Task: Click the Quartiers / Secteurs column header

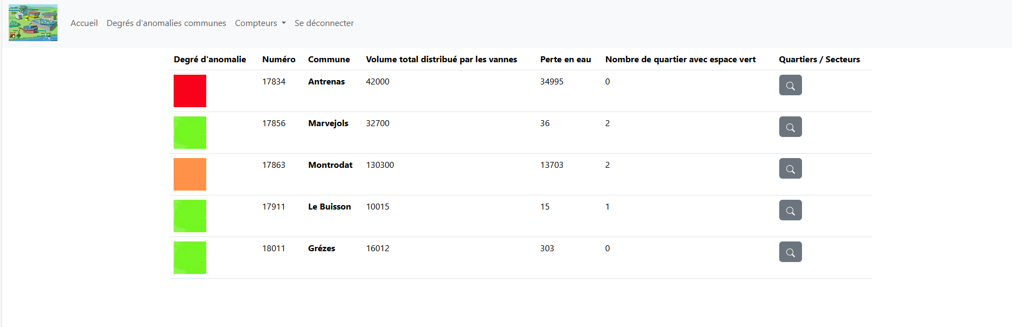Action: pyautogui.click(x=819, y=60)
